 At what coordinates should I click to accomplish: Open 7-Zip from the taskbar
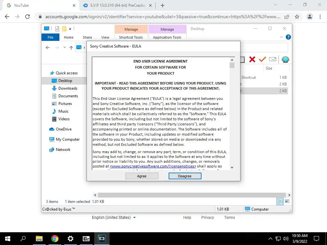tap(86, 239)
